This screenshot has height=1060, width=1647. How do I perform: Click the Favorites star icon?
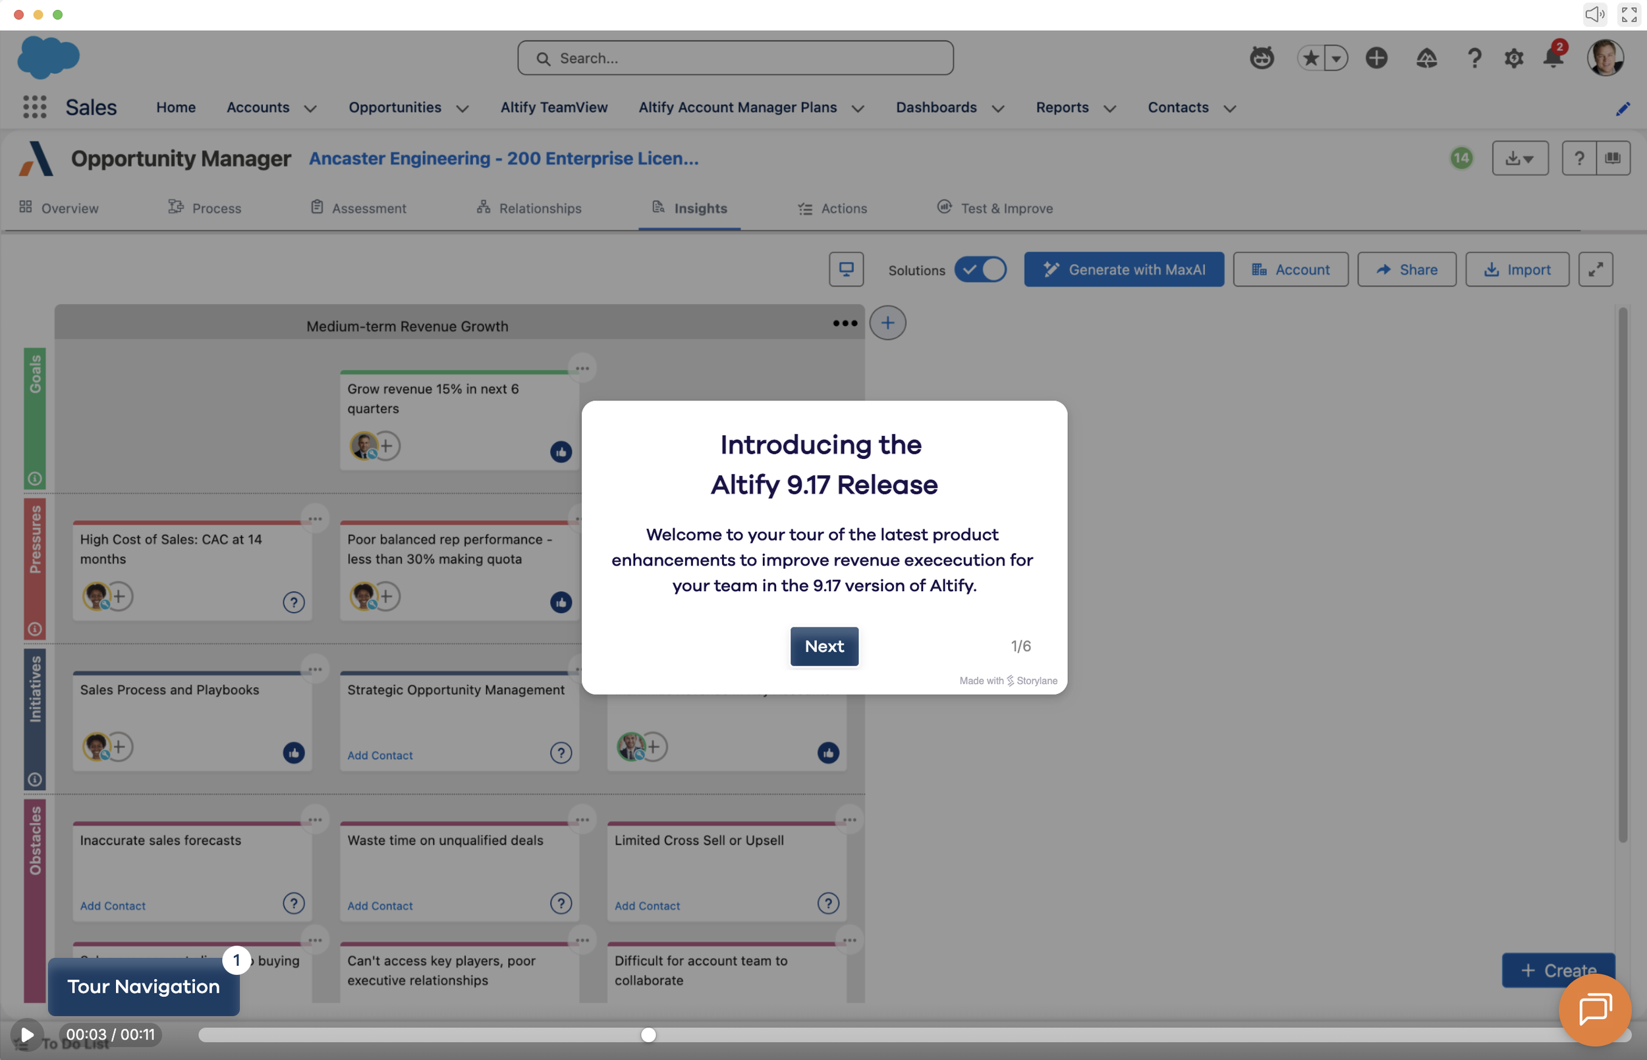coord(1311,58)
